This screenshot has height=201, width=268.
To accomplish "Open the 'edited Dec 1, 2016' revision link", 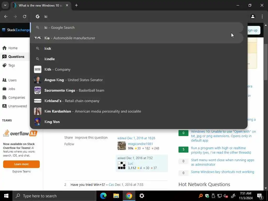I will point(136,138).
